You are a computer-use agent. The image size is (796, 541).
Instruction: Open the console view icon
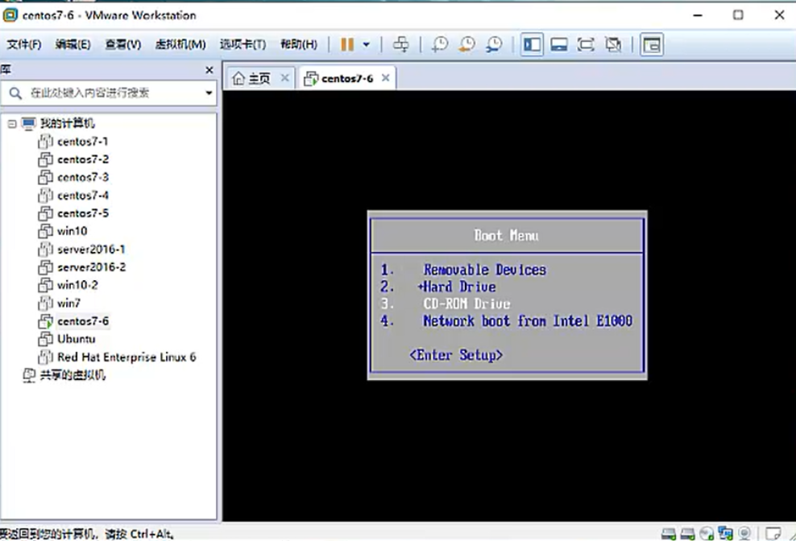coord(651,44)
